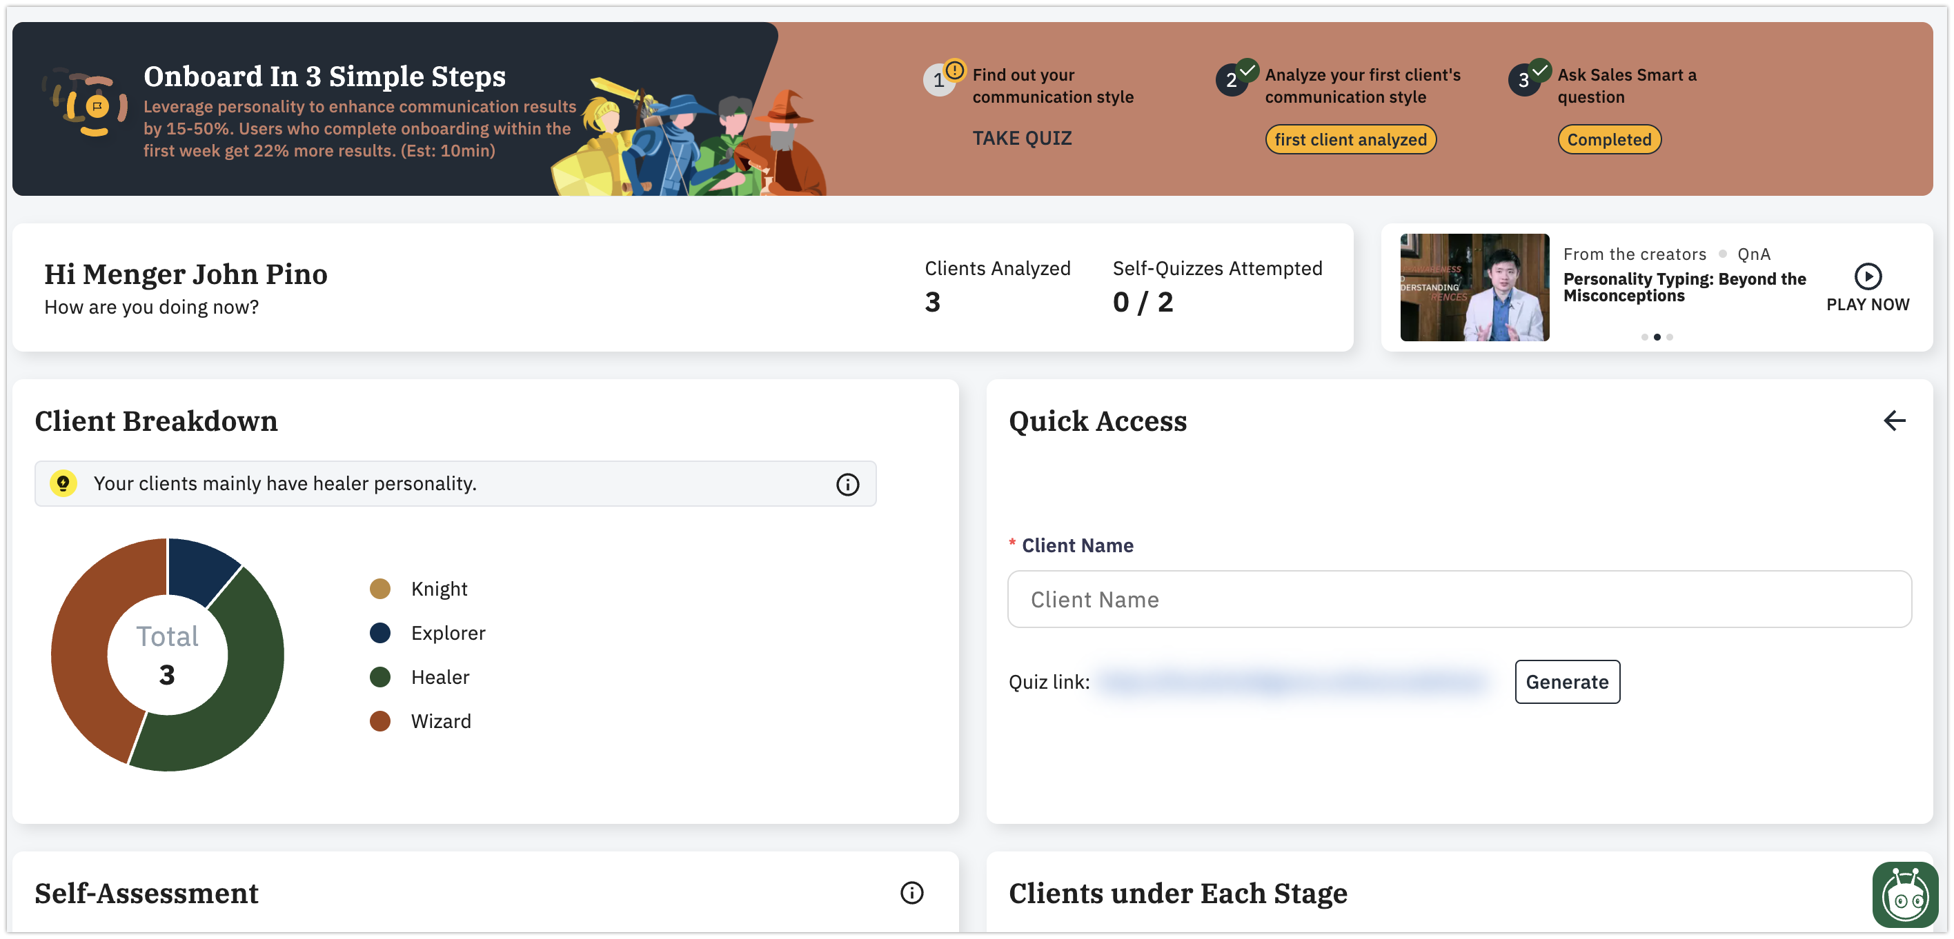Select the third carousel dot
The height and width of the screenshot is (939, 1954).
[x=1670, y=337]
